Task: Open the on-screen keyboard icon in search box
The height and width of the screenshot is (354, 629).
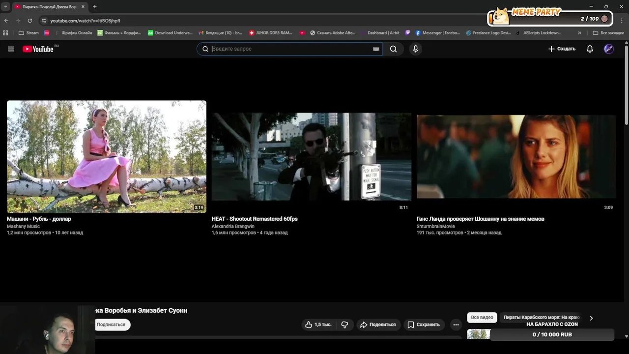Action: [376, 49]
